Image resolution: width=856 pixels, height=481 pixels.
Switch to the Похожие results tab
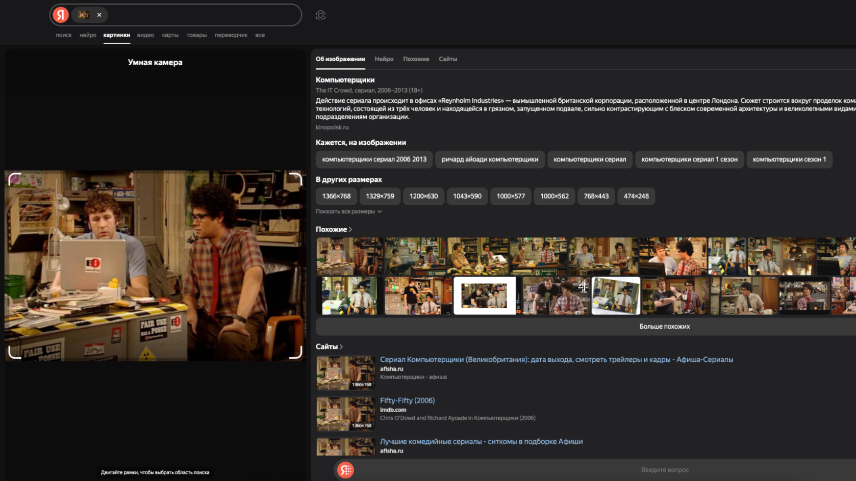coord(416,59)
